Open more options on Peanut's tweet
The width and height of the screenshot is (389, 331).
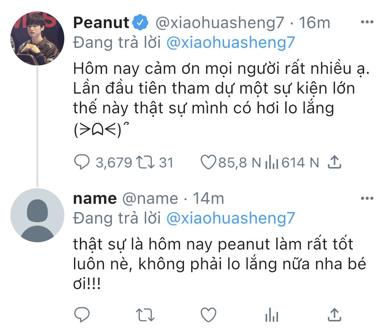click(x=367, y=22)
